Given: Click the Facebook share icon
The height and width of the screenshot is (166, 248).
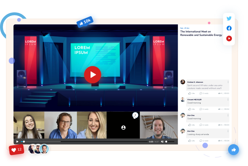Looking at the screenshot, I should 229,28.
